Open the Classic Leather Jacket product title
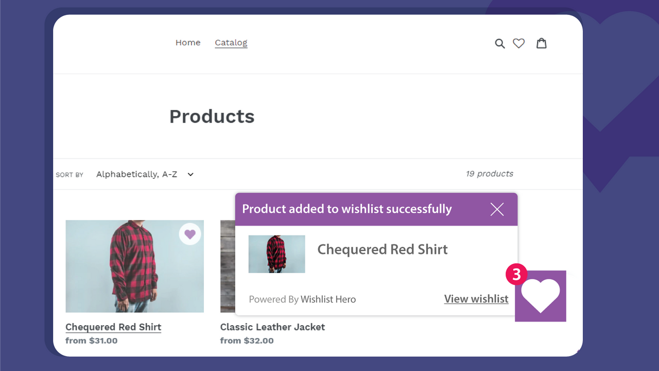 272,327
